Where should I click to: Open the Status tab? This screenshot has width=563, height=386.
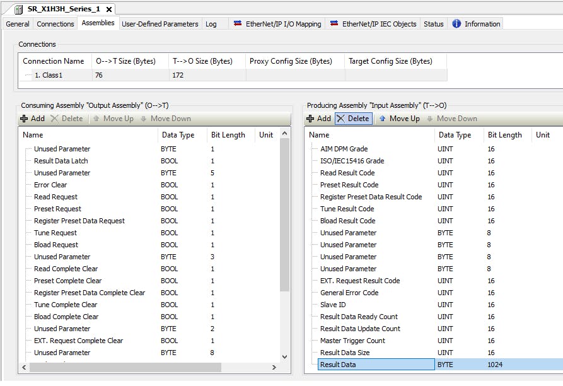coord(433,24)
